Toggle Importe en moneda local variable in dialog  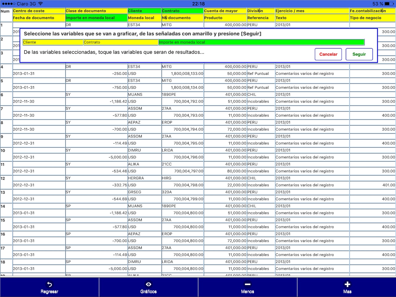(261, 42)
